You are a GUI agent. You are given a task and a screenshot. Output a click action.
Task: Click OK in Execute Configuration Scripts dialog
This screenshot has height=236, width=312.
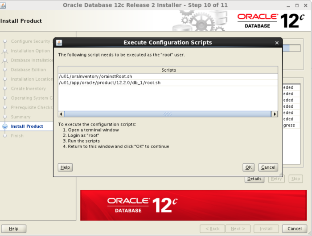[248, 167]
